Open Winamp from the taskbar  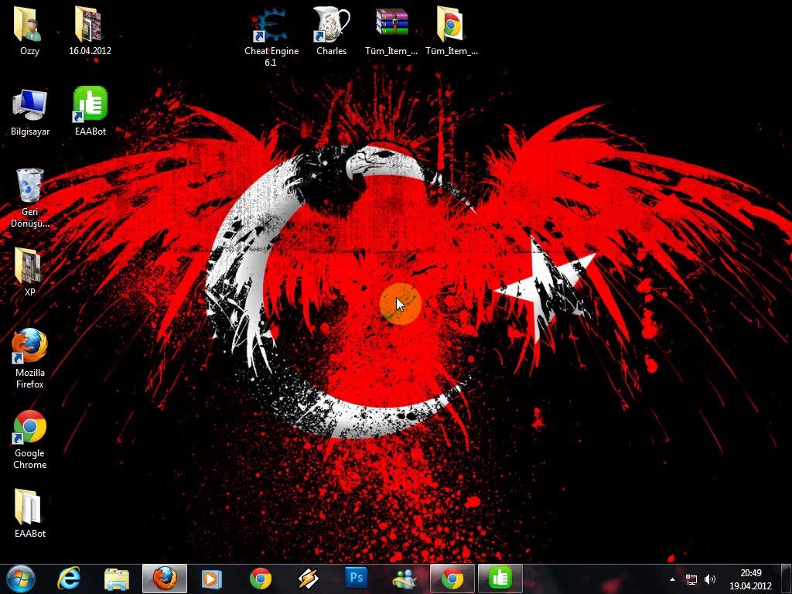point(308,579)
